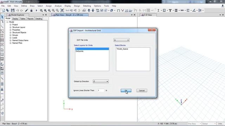Expand the Named Output Items node
This screenshot has width=225, height=126.
(11, 41)
